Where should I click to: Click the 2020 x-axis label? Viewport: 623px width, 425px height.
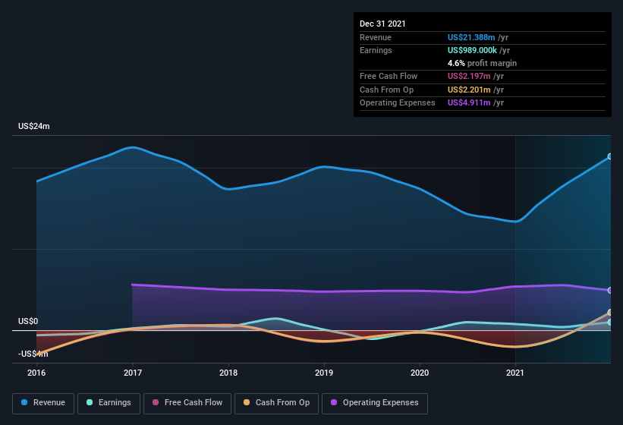click(x=420, y=373)
